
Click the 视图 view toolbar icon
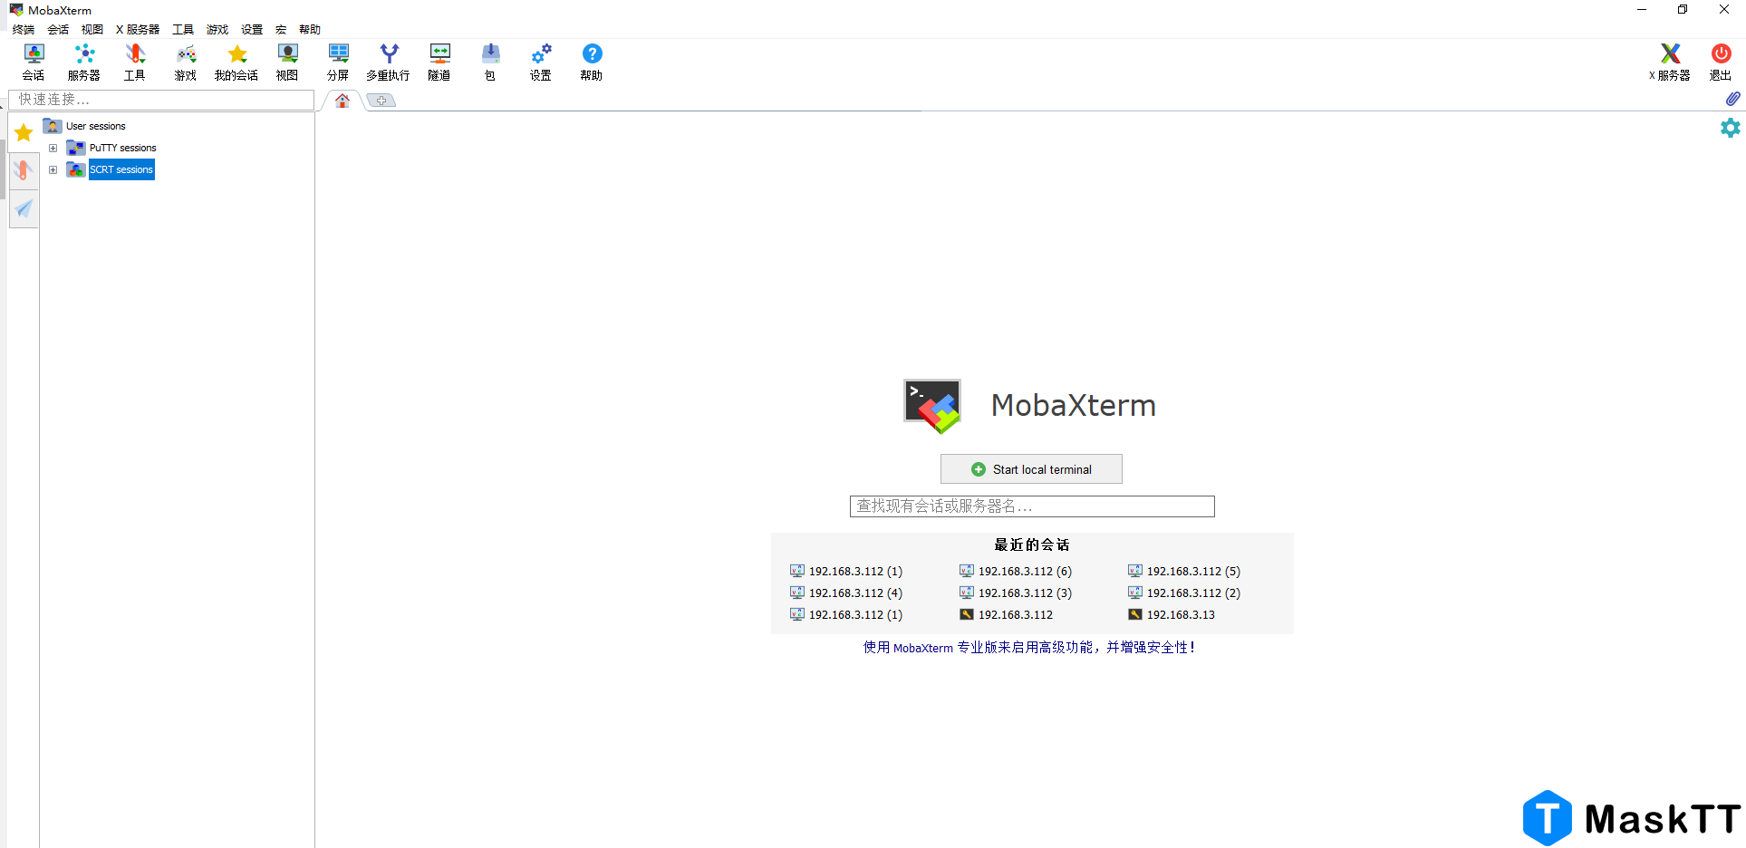pos(287,63)
